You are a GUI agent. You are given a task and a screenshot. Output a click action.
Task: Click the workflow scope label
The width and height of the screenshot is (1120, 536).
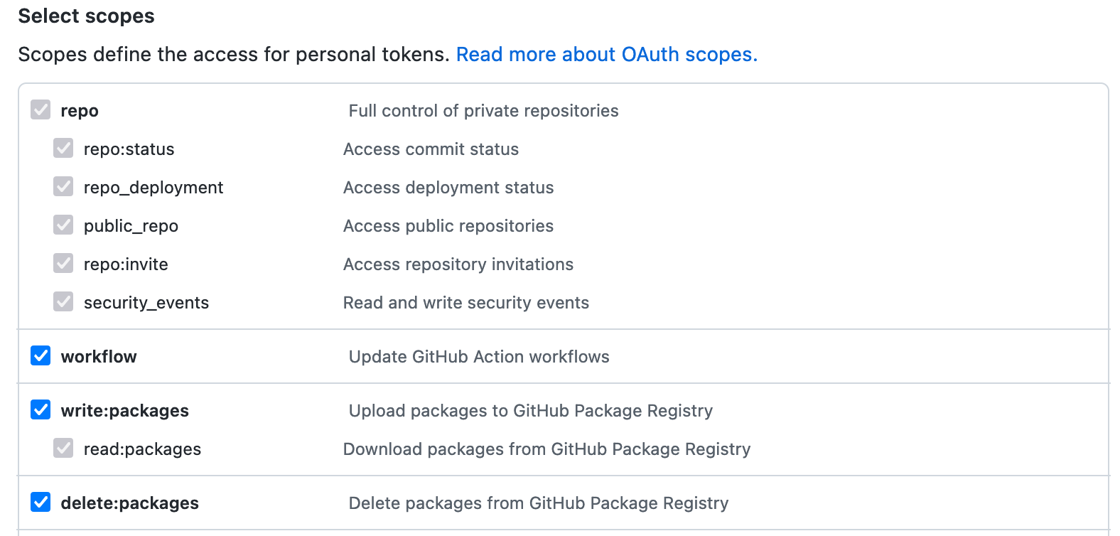(99, 357)
